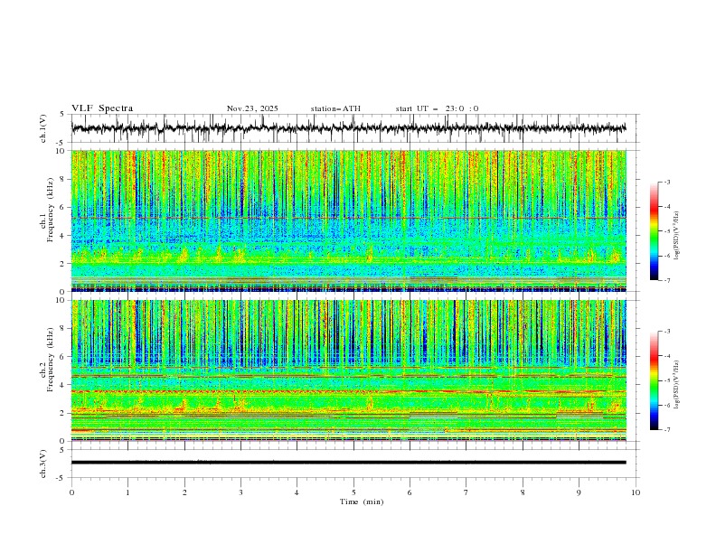Click time axis tick label "2"

184,492
